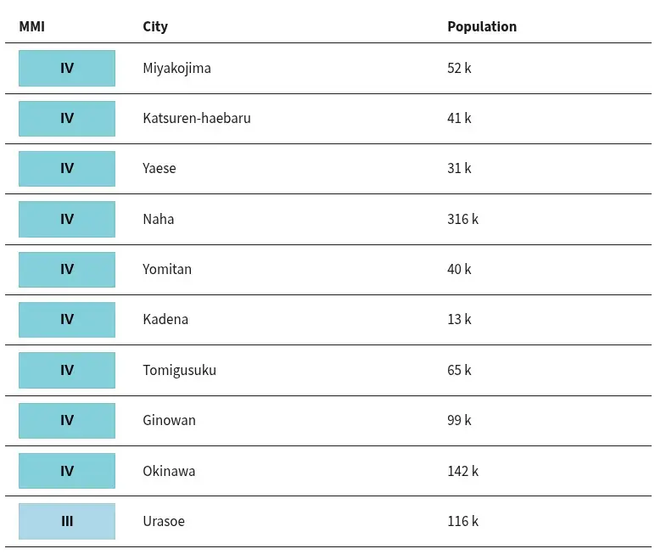Click the IV swatch beside Miyakojima
655x560 pixels.
tap(67, 69)
